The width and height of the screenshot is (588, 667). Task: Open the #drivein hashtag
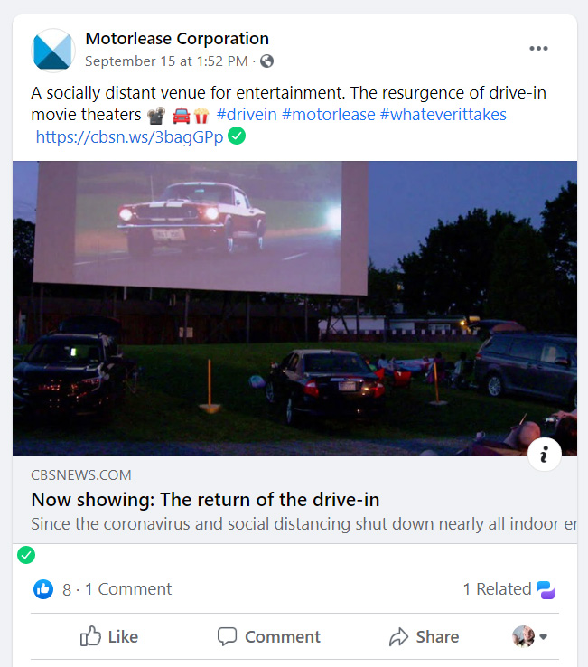point(247,115)
